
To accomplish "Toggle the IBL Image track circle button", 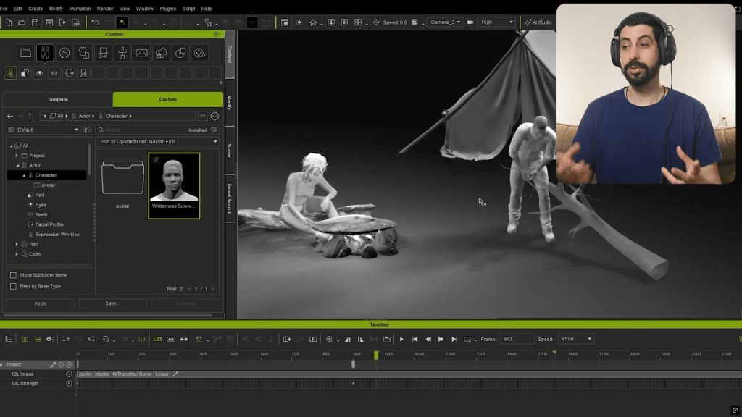I will [69, 374].
